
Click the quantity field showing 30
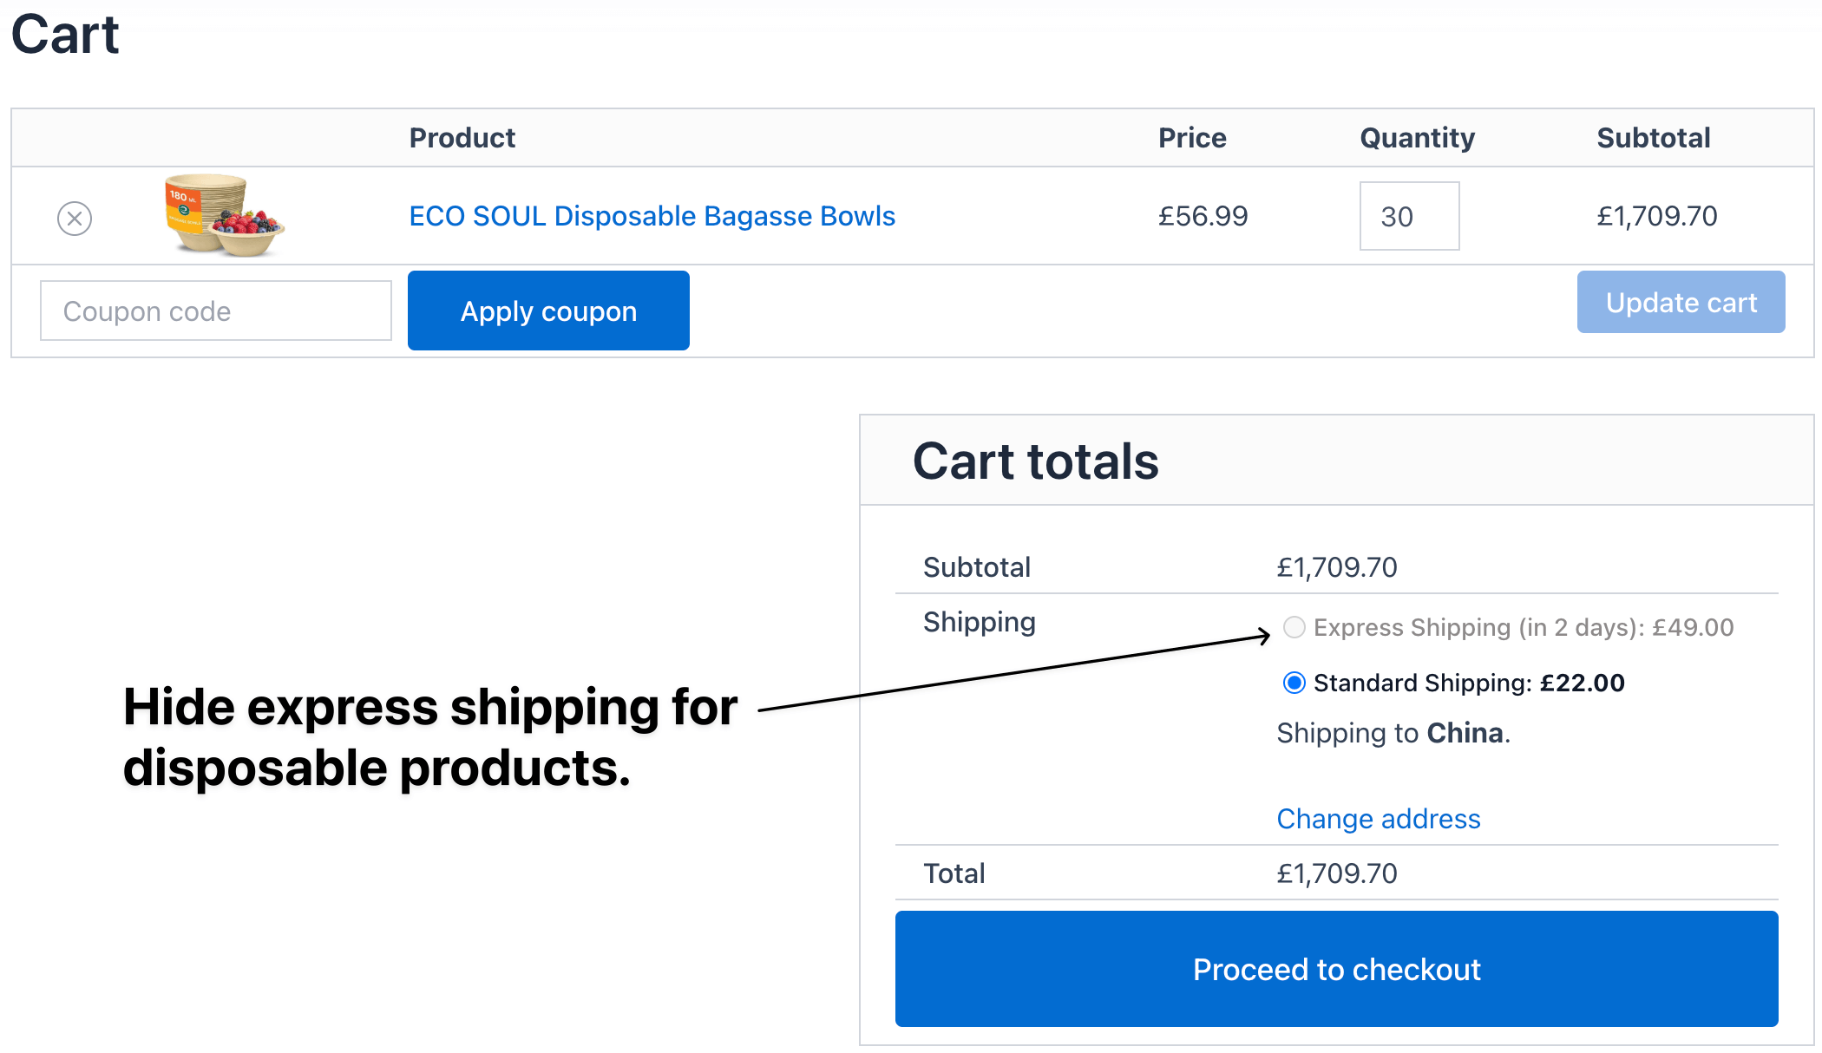[x=1408, y=216]
